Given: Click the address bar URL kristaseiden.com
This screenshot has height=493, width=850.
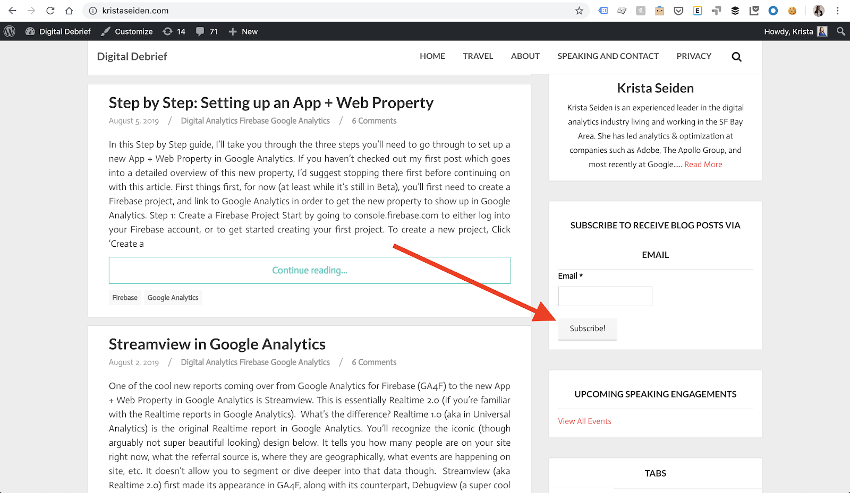Looking at the screenshot, I should (x=135, y=11).
